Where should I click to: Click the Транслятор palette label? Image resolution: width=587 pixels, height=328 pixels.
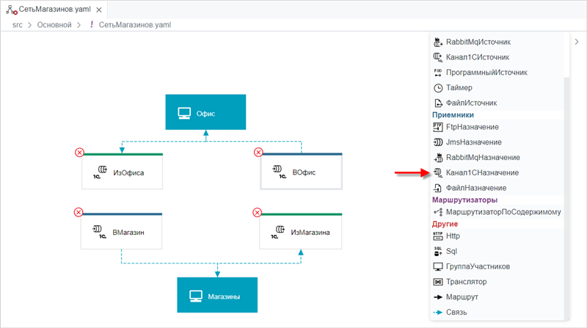click(x=467, y=282)
